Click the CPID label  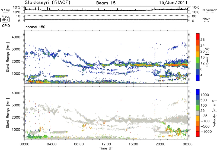click(6, 26)
